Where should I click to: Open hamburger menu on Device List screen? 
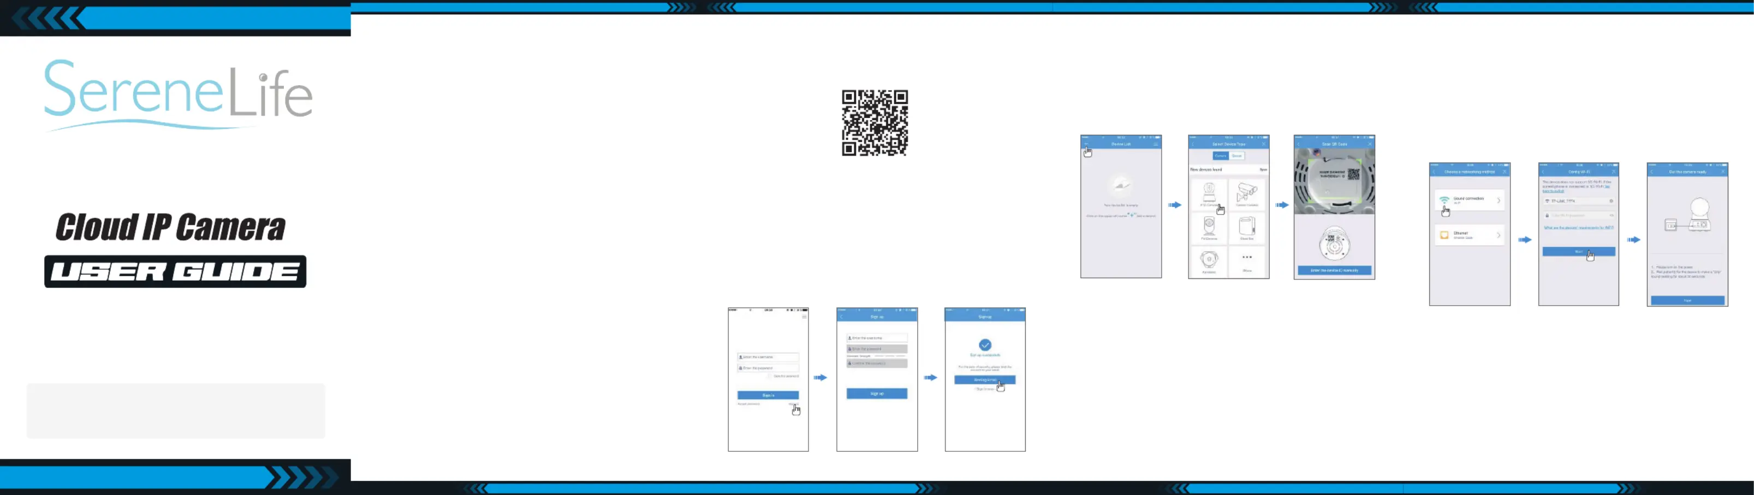[1156, 144]
